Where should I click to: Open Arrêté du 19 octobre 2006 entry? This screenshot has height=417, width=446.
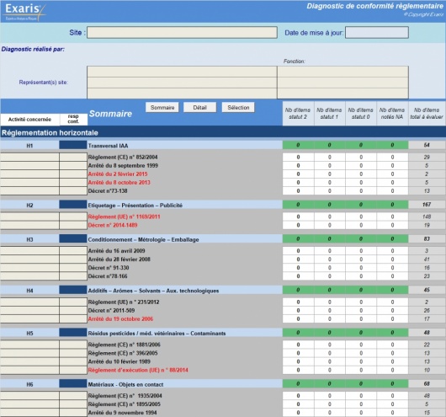pyautogui.click(x=120, y=319)
